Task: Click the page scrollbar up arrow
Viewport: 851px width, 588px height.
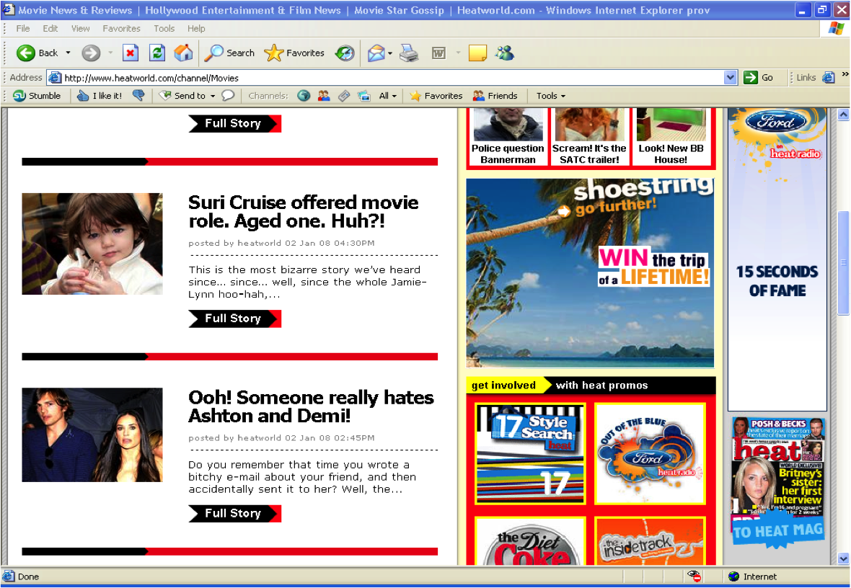Action: click(843, 115)
